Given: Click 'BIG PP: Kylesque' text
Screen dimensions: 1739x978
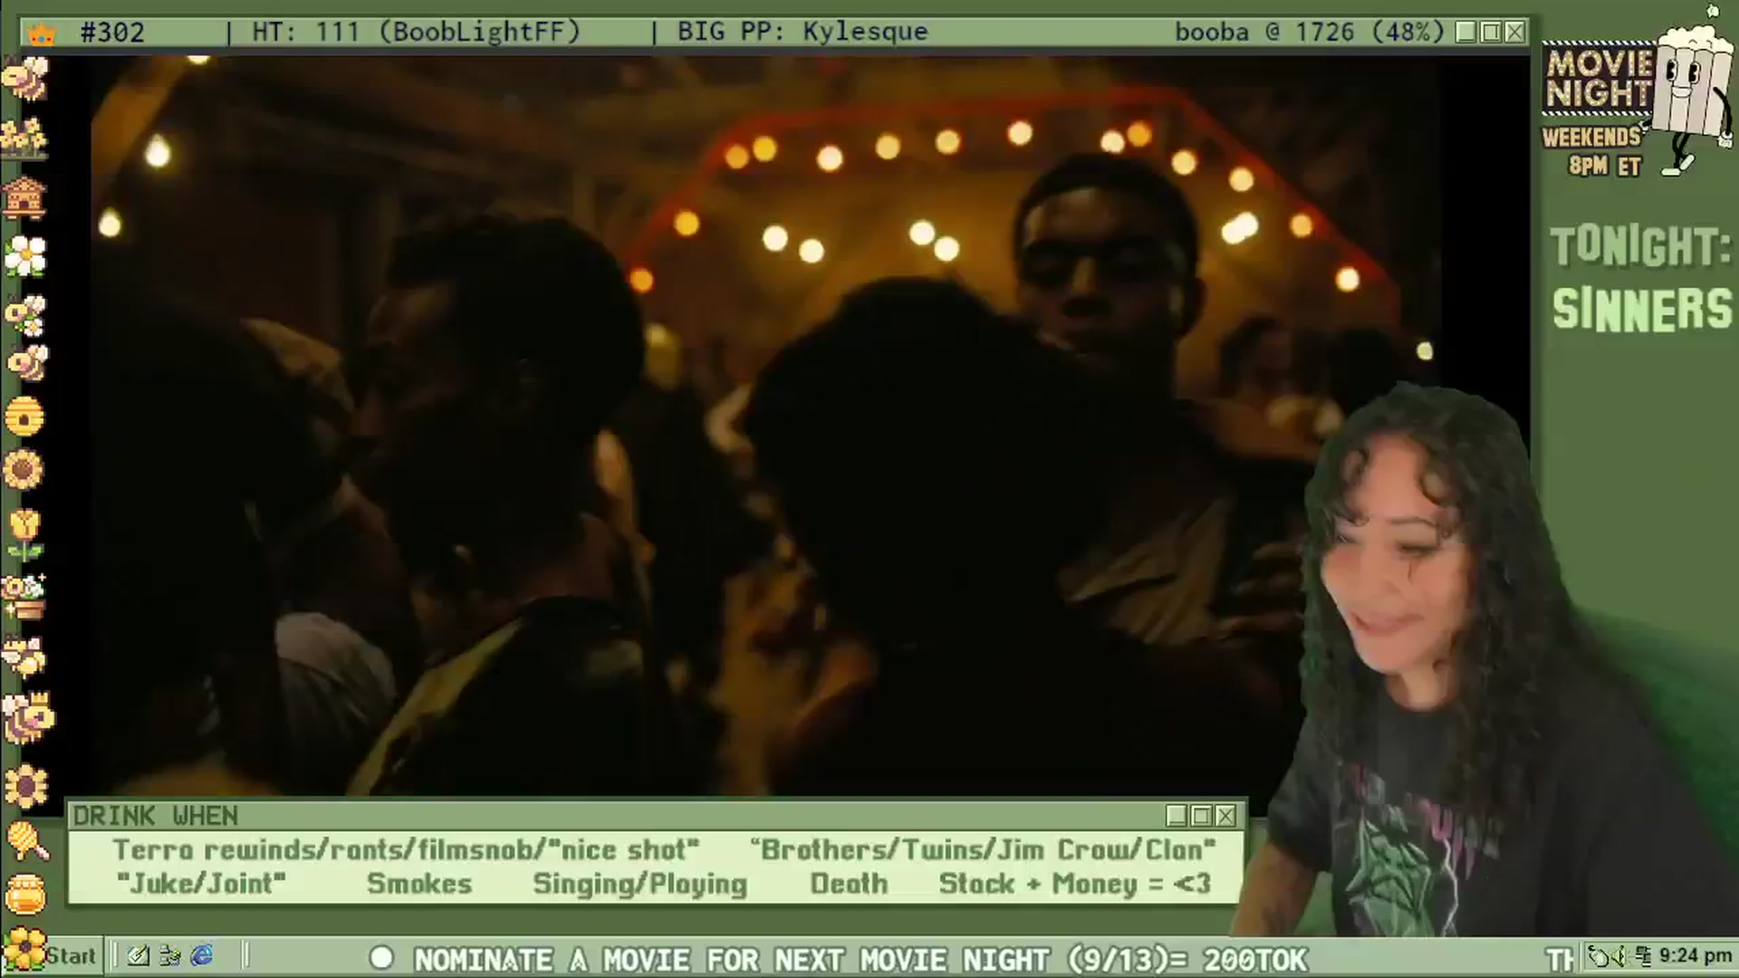Looking at the screenshot, I should (802, 33).
